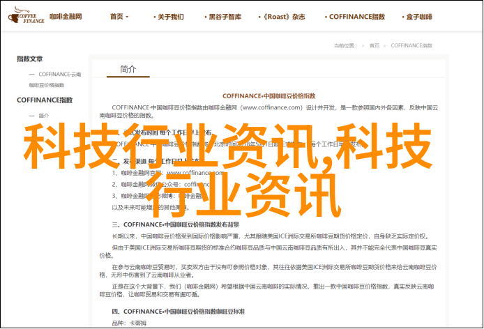Click the Coffee Finance logo icon
The image size is (484, 329).
coord(27,15)
